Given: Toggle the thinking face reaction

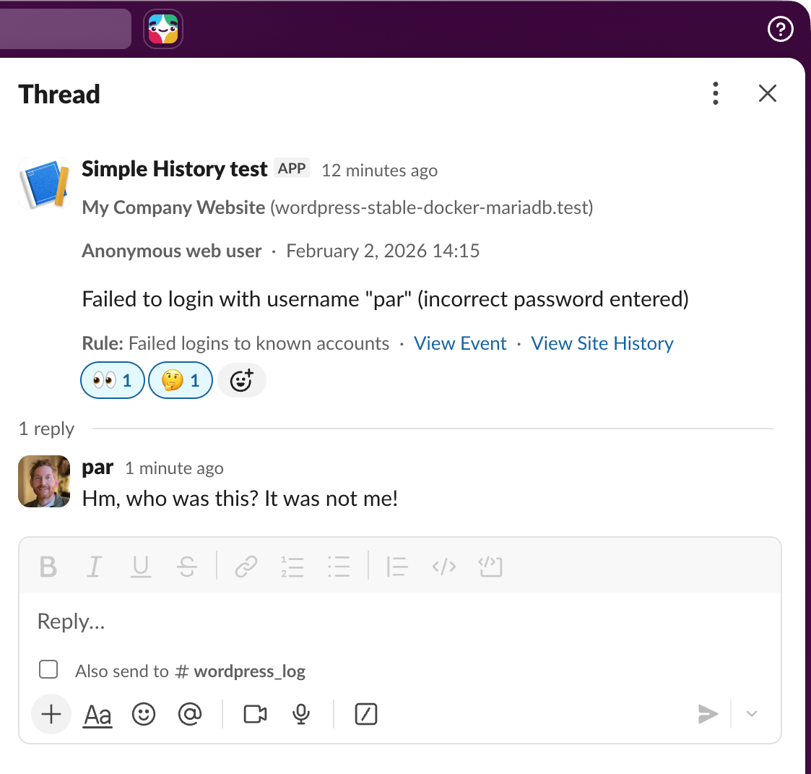Looking at the screenshot, I should (x=180, y=380).
